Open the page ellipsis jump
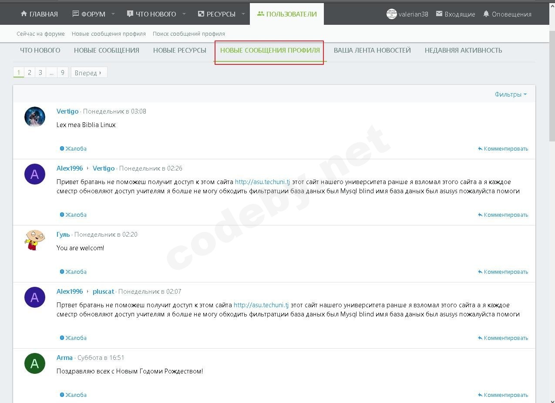555x403 pixels. [51, 73]
